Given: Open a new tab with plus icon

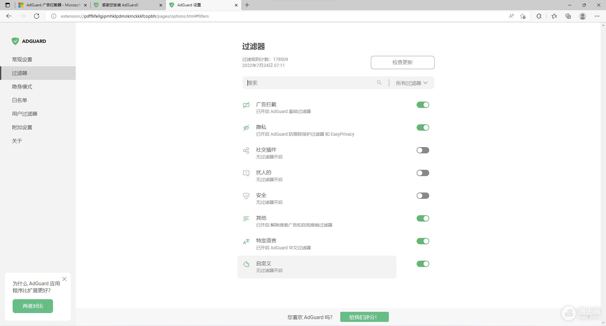Looking at the screenshot, I should [x=247, y=5].
